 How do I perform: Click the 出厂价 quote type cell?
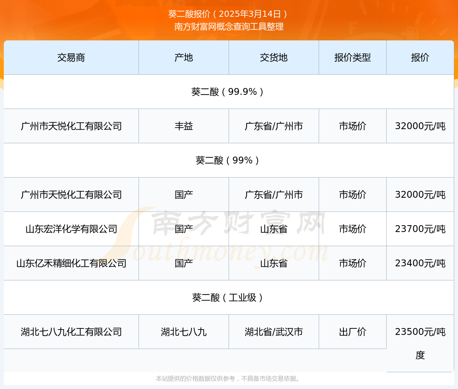click(x=353, y=332)
